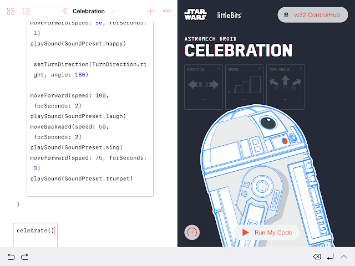The height and width of the screenshot is (266, 355).
Task: Expand the keyboard with up chevron
Action: (344, 257)
